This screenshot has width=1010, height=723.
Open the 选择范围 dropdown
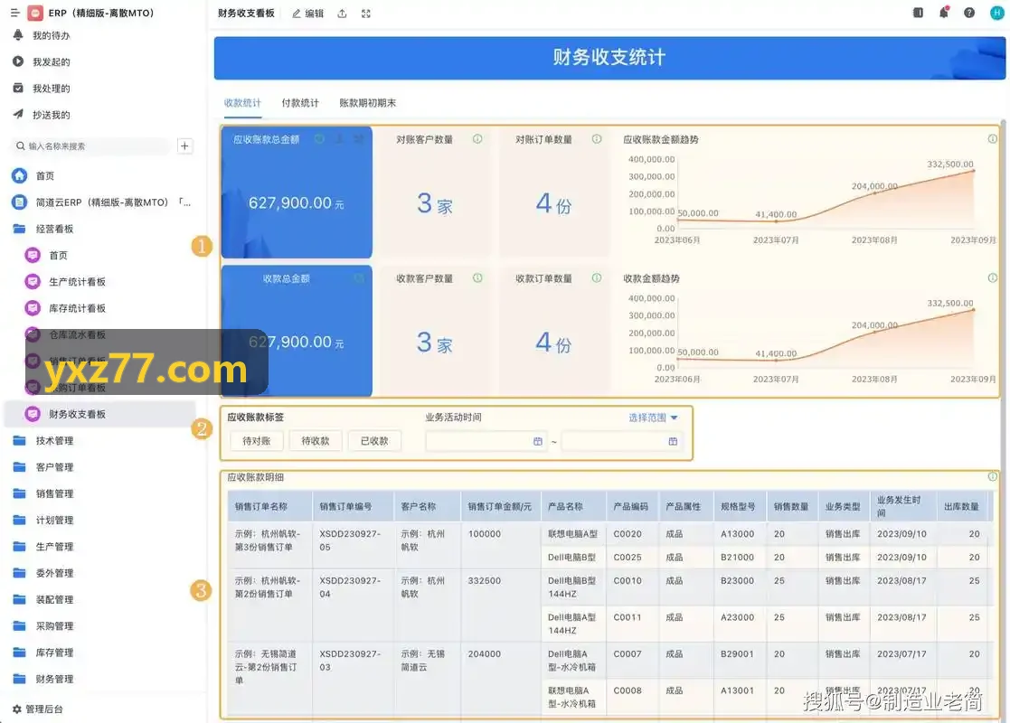(653, 418)
